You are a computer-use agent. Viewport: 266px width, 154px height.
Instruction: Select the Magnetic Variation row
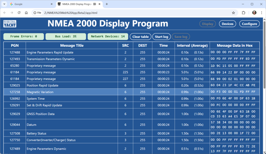pos(71,92)
